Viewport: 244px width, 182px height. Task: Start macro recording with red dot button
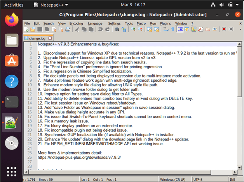coord(224,29)
